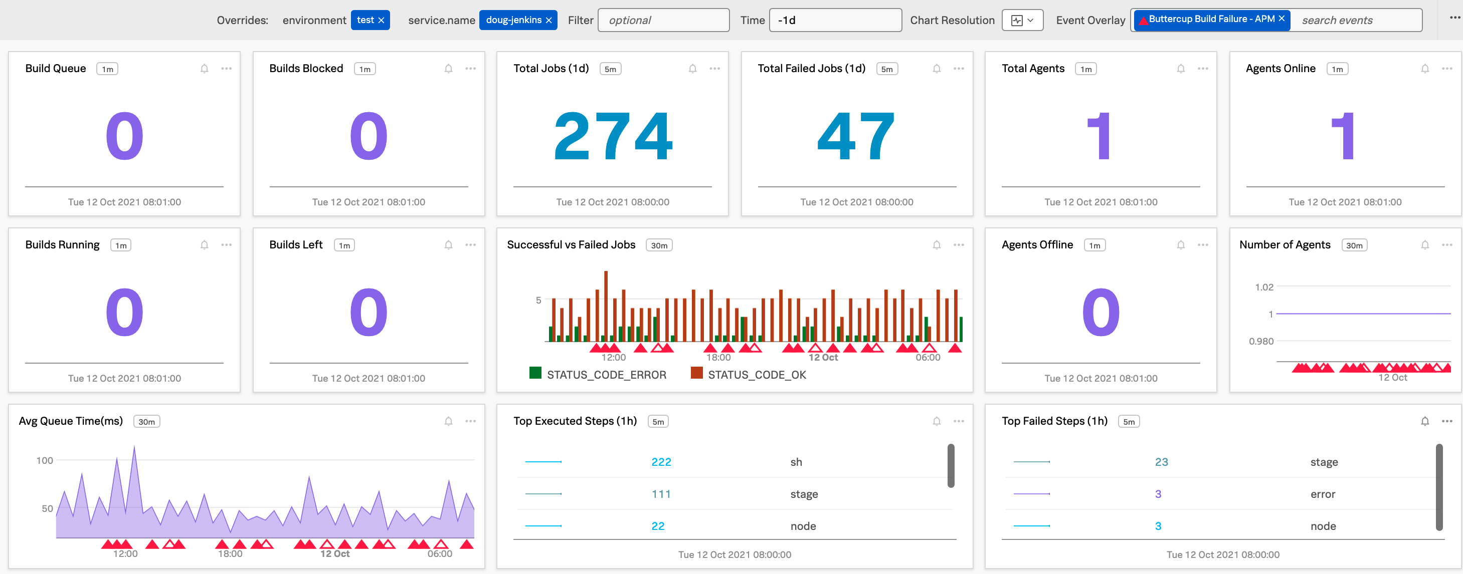Toggle STATUS_CODE_ERROR legend swatch
Viewport: 1463px width, 574px height.
pyautogui.click(x=535, y=373)
